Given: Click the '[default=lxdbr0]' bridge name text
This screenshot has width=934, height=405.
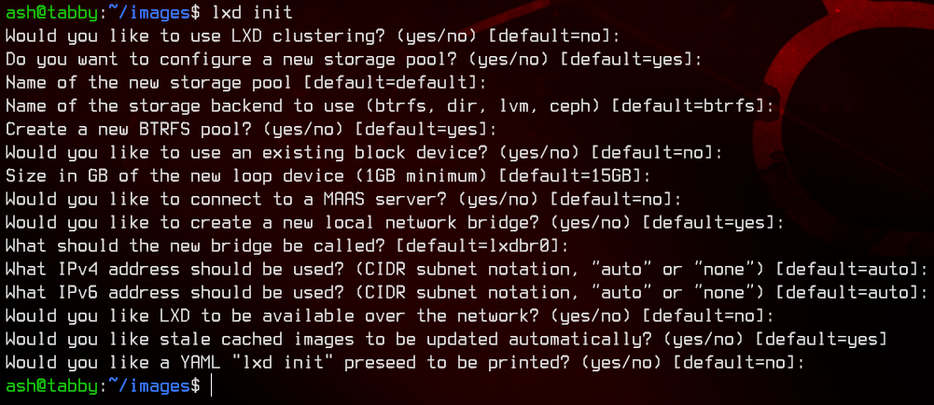Looking at the screenshot, I should click(x=477, y=245).
